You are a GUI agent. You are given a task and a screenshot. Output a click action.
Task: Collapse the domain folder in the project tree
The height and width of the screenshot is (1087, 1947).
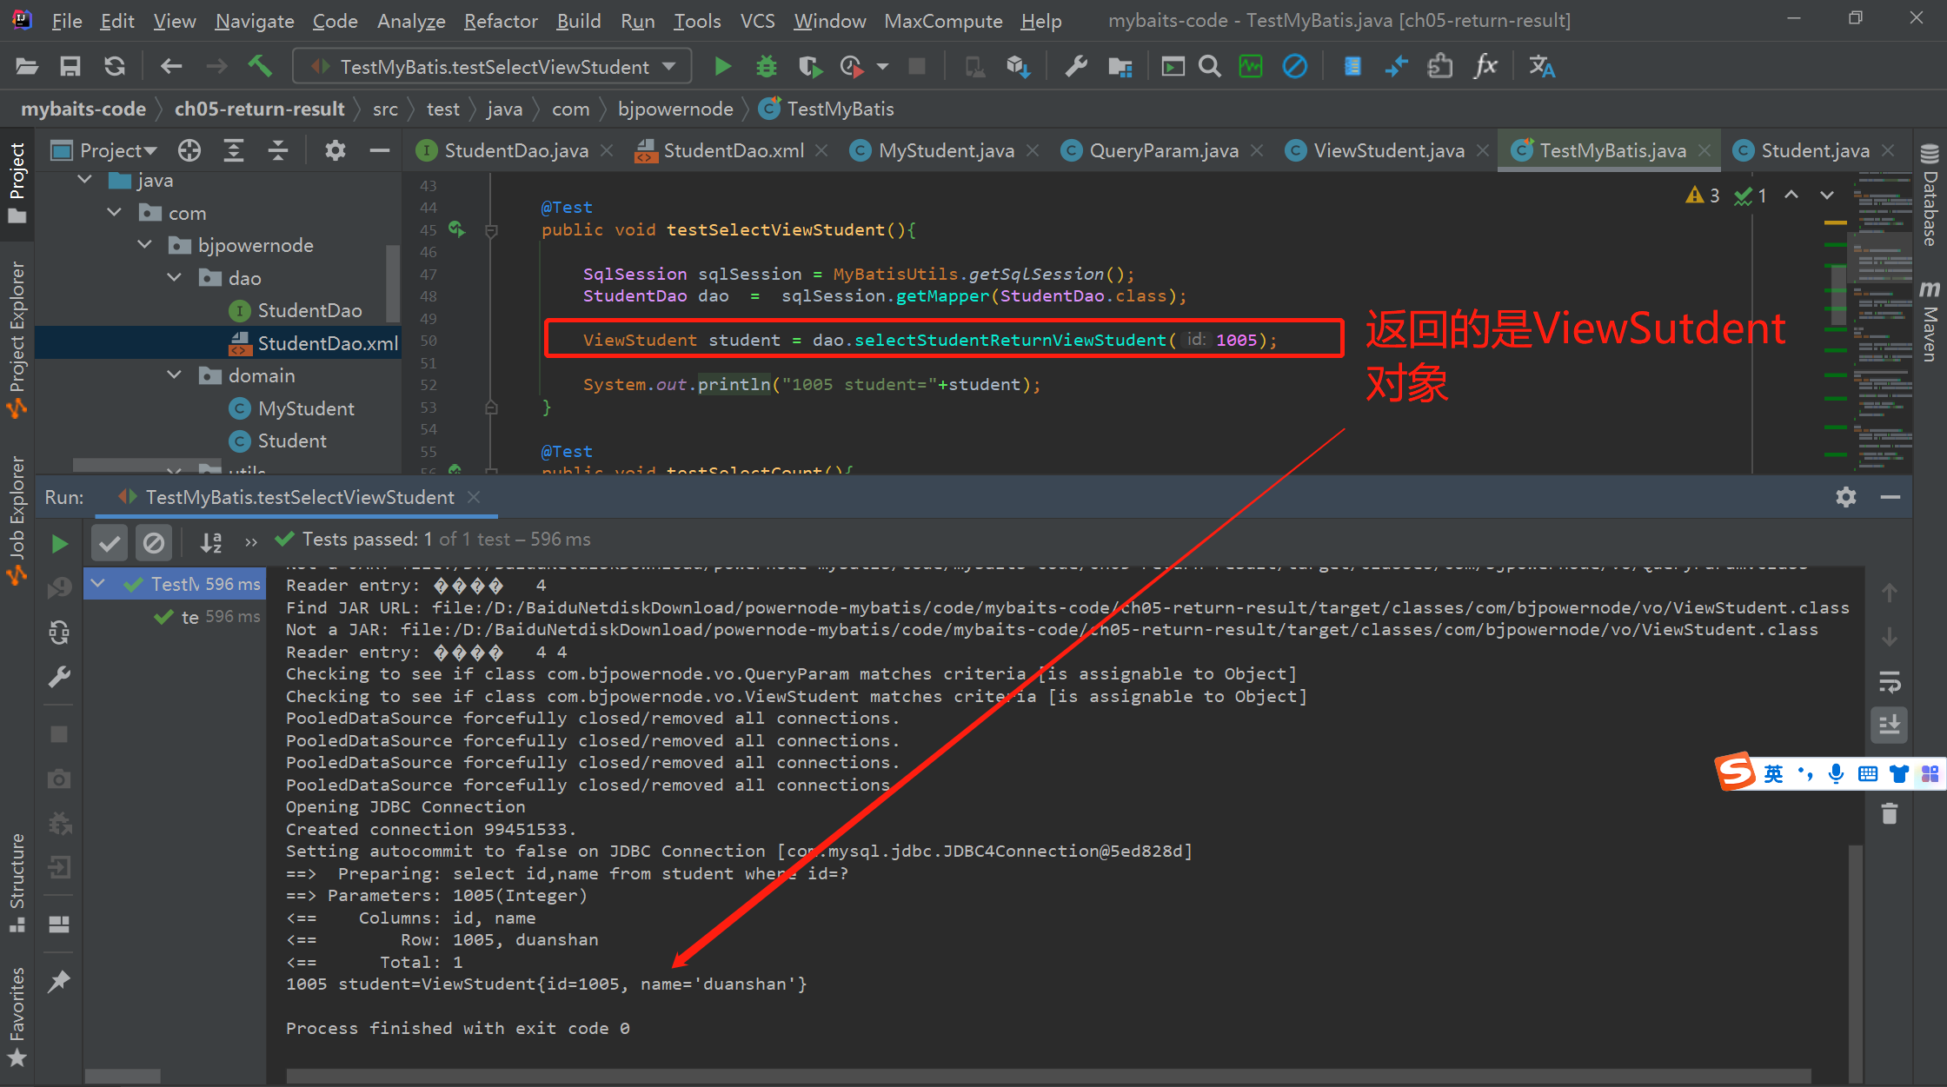[175, 375]
